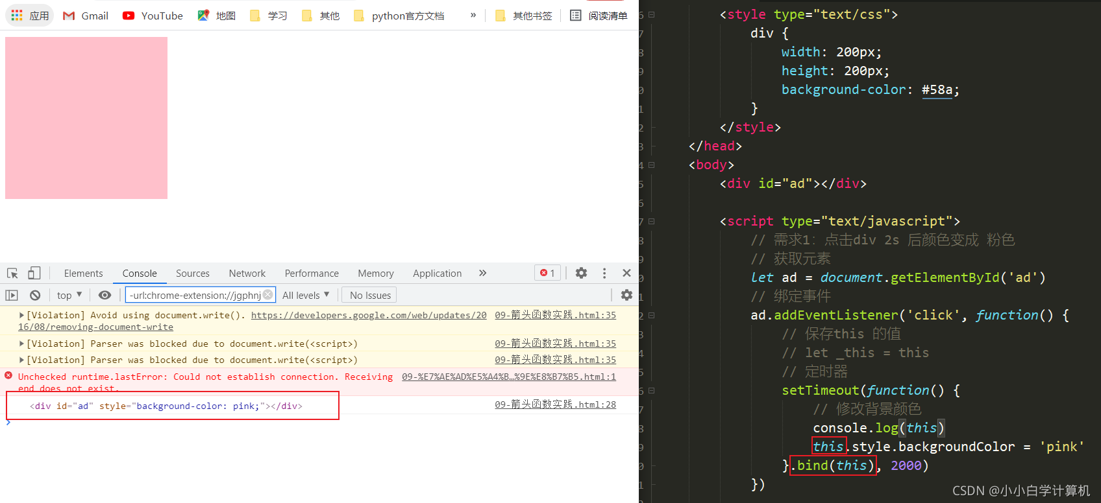
Task: Select the logged div id="ad" element
Action: [166, 406]
